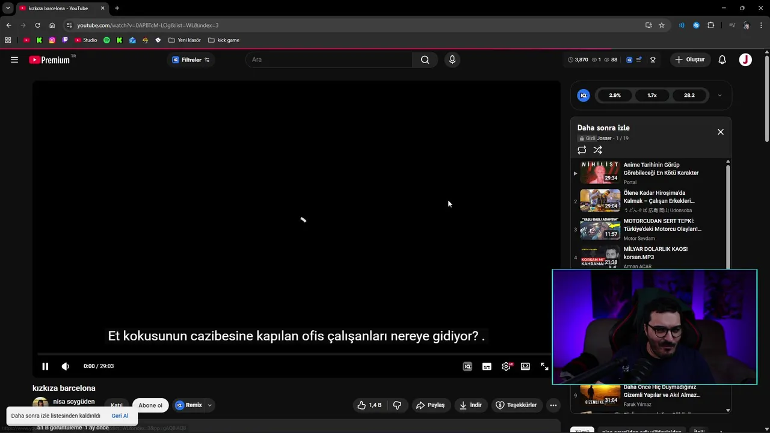This screenshot has height=433, width=770.
Task: Click the address bar URL
Action: pos(147,25)
